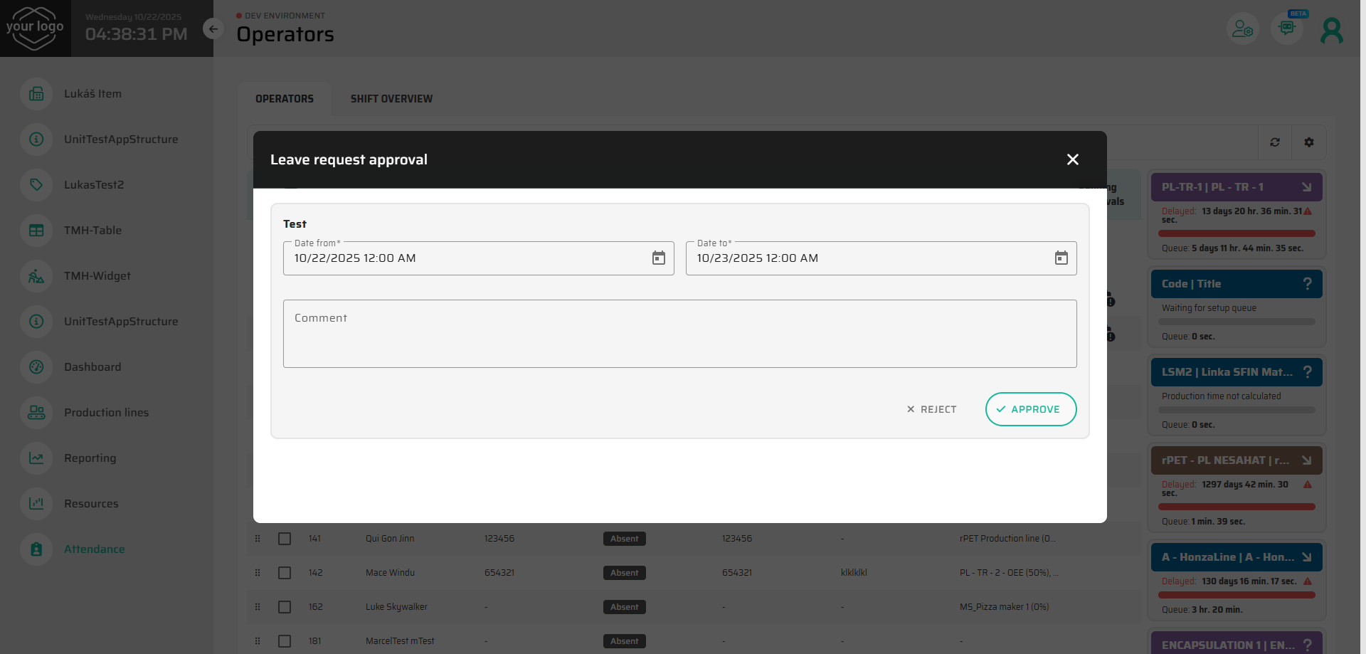Expand the rPET - PL NESAHAT card

click(1306, 460)
